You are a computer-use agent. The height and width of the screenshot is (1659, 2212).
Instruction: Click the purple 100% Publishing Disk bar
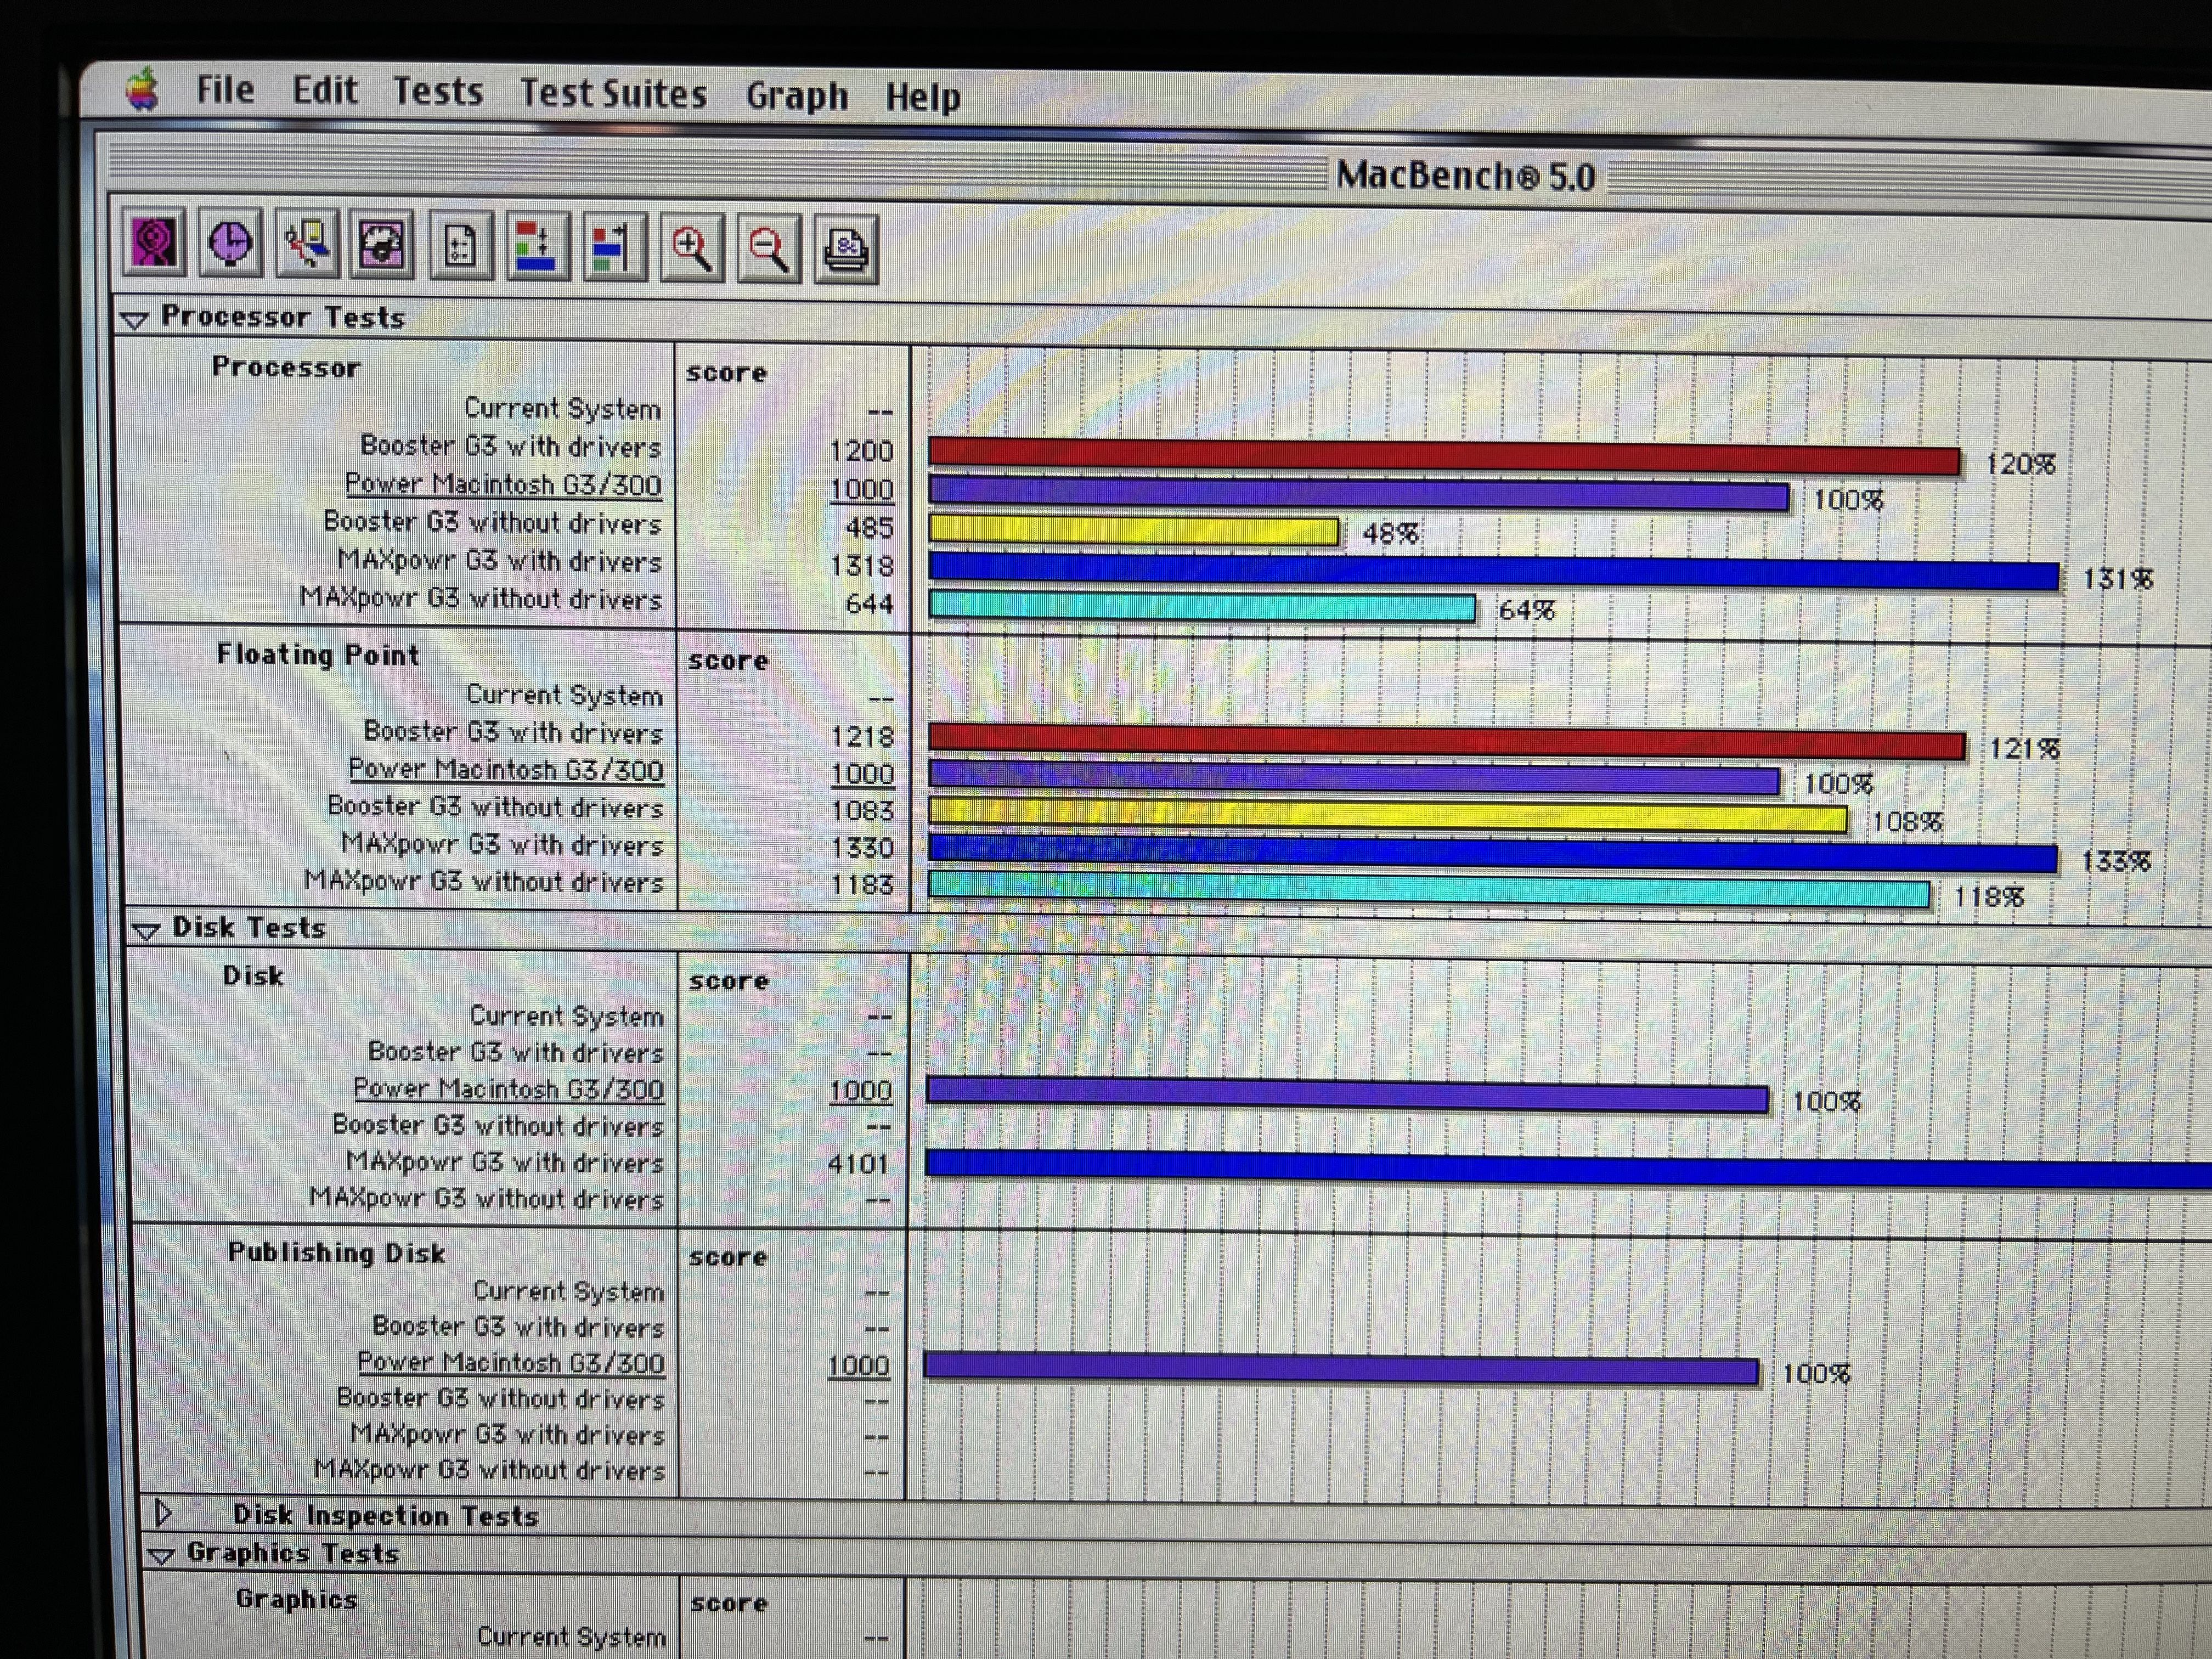pyautogui.click(x=1341, y=1368)
